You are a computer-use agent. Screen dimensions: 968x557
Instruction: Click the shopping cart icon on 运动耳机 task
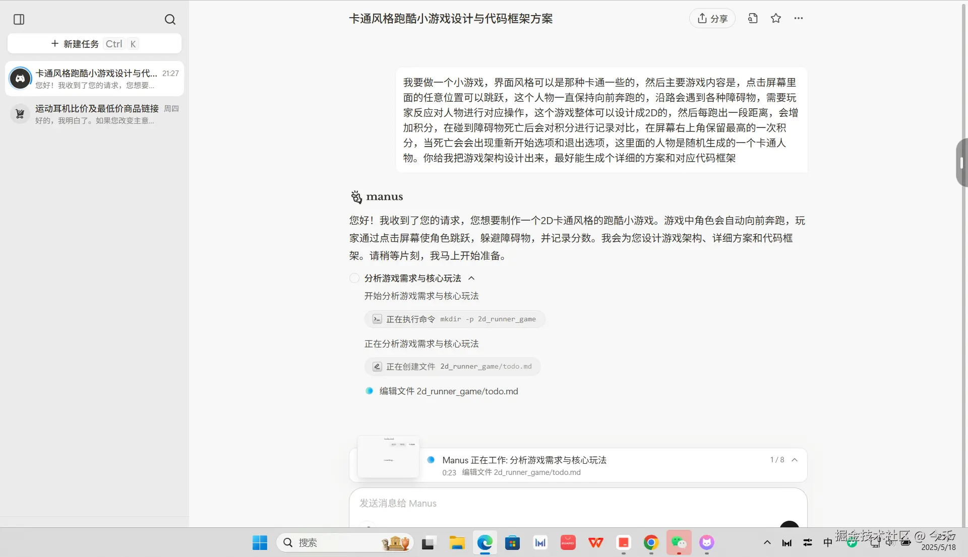click(x=20, y=113)
